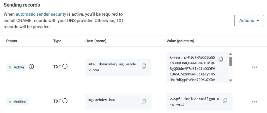Copy the v=spf1 record value
Image resolution: width=267 pixels, height=113 pixels.
point(225,100)
